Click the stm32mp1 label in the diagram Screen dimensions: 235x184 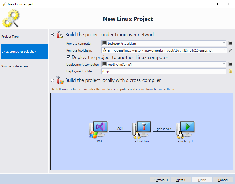185,141
